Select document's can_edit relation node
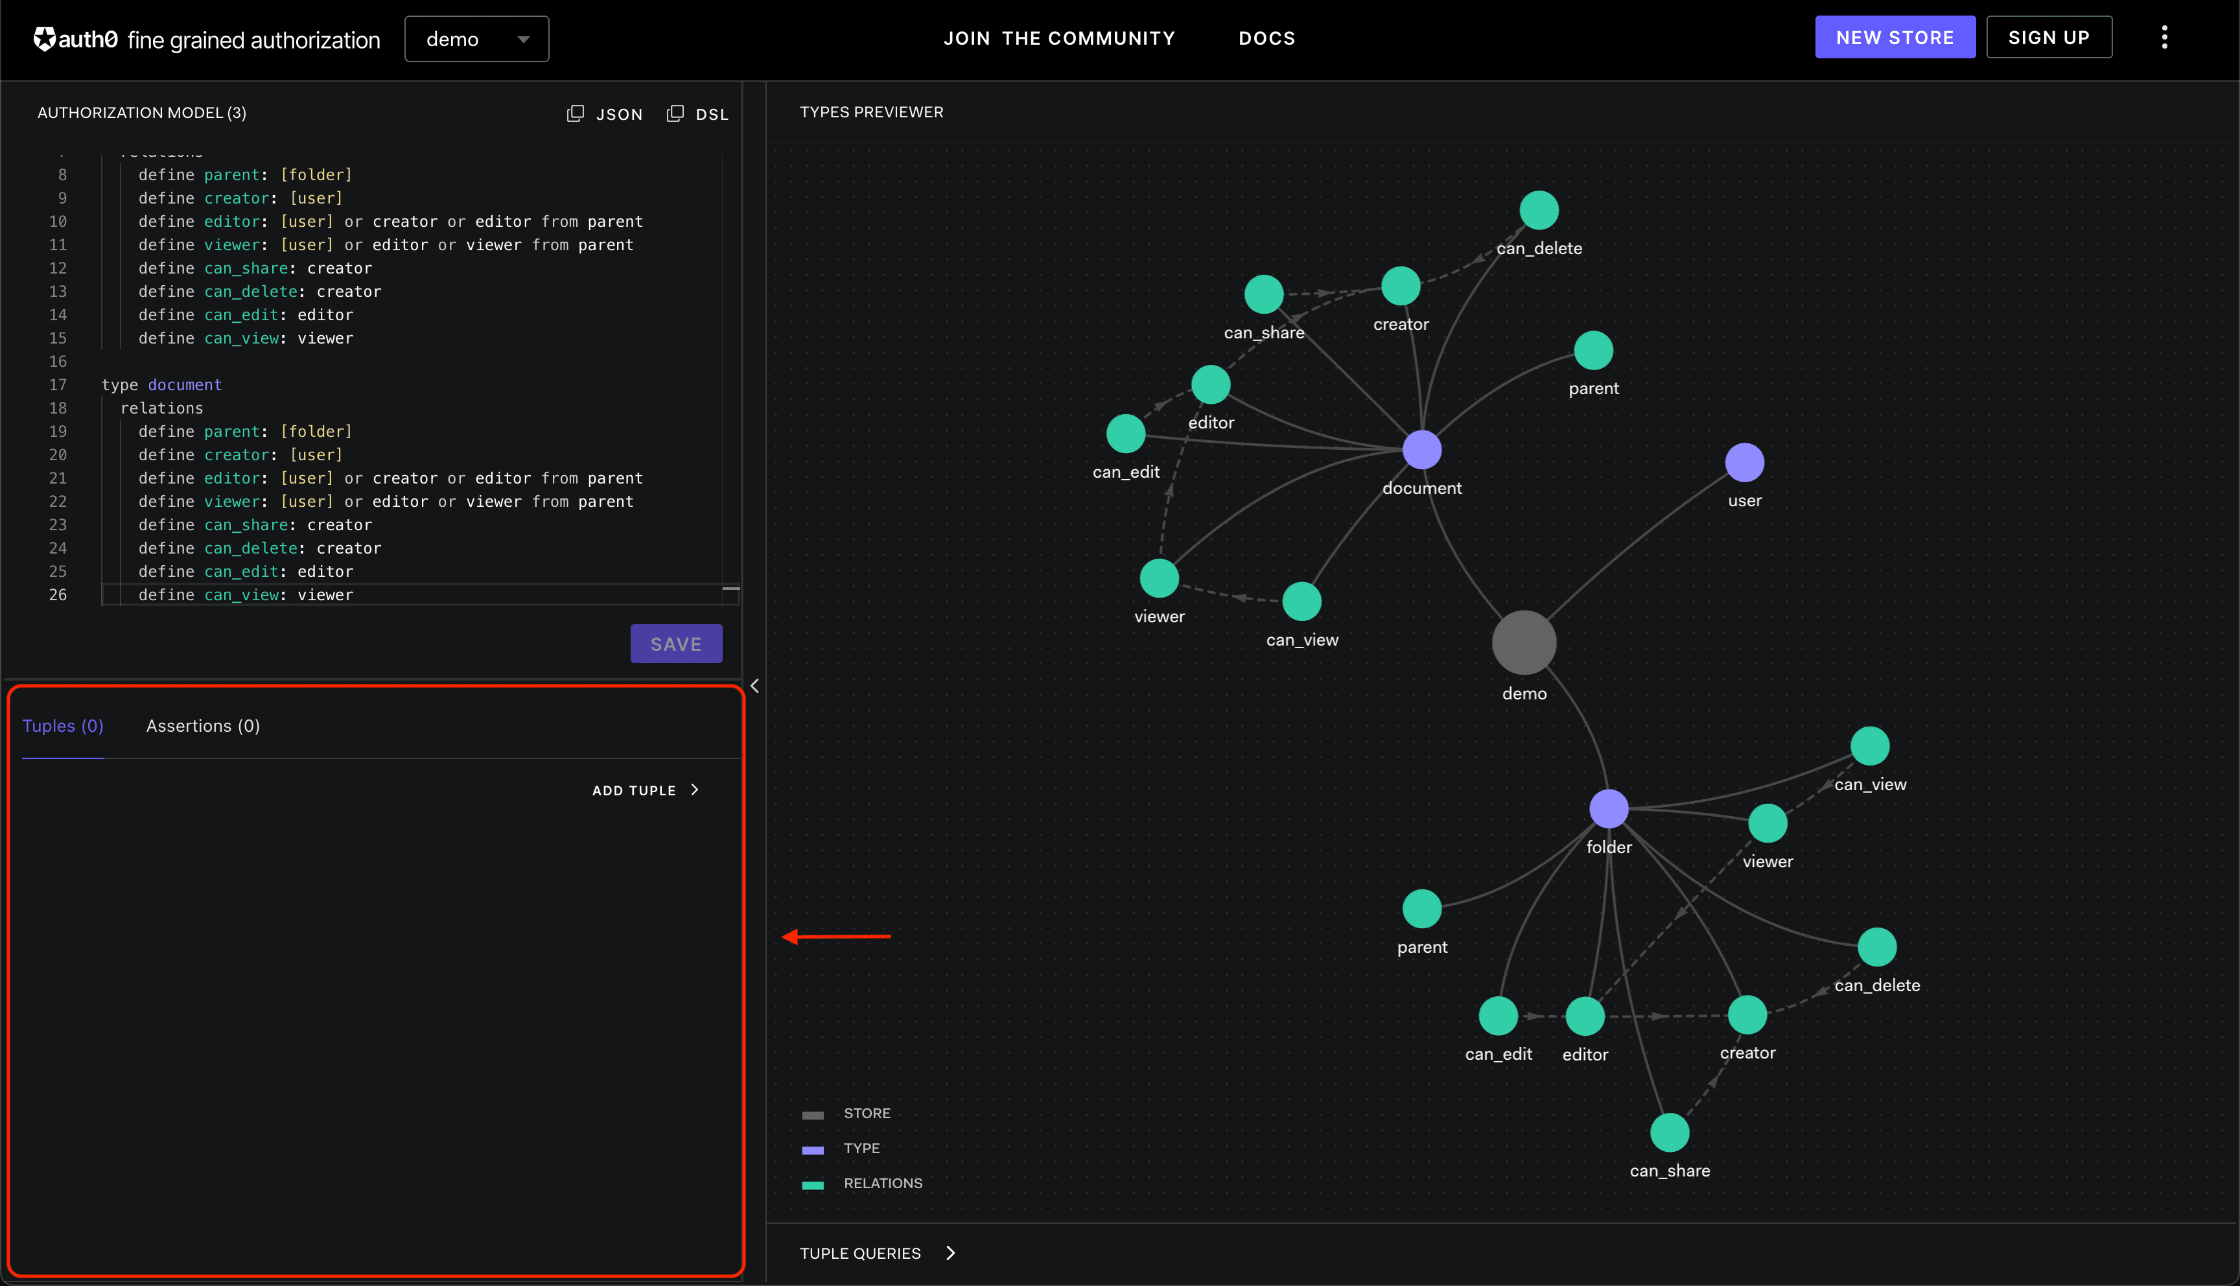This screenshot has width=2240, height=1286. 1126,434
